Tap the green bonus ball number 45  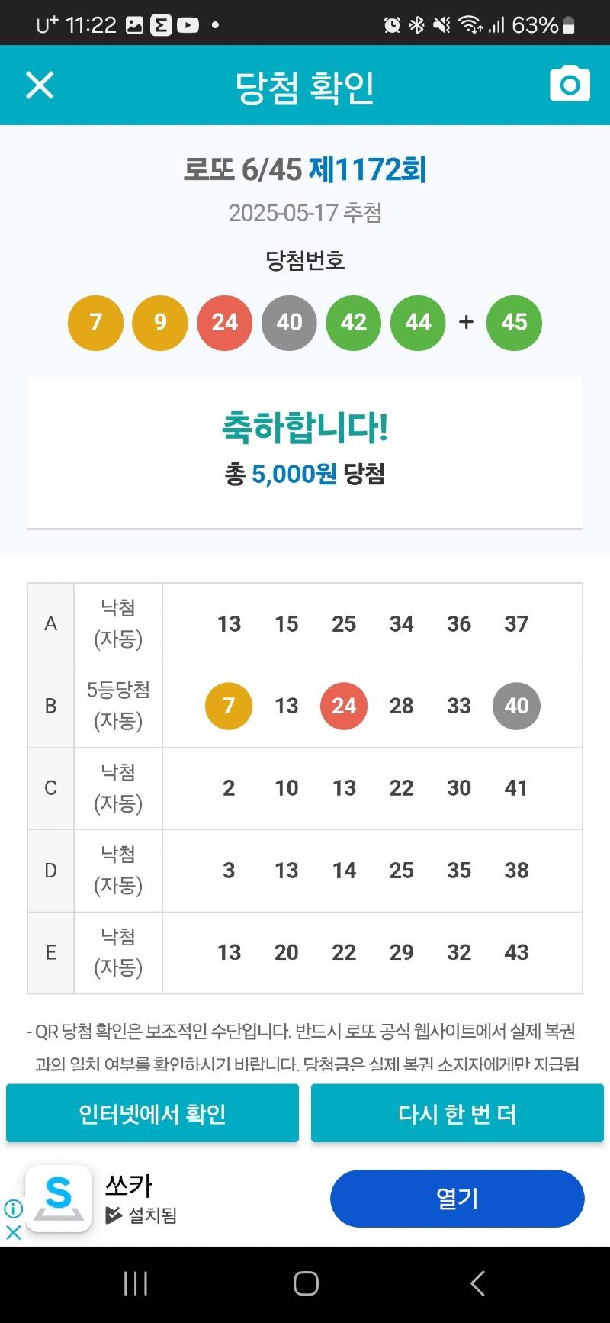(514, 323)
